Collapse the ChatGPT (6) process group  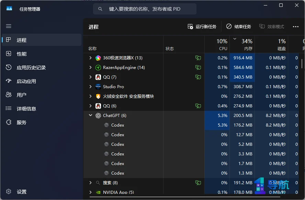click(90, 115)
